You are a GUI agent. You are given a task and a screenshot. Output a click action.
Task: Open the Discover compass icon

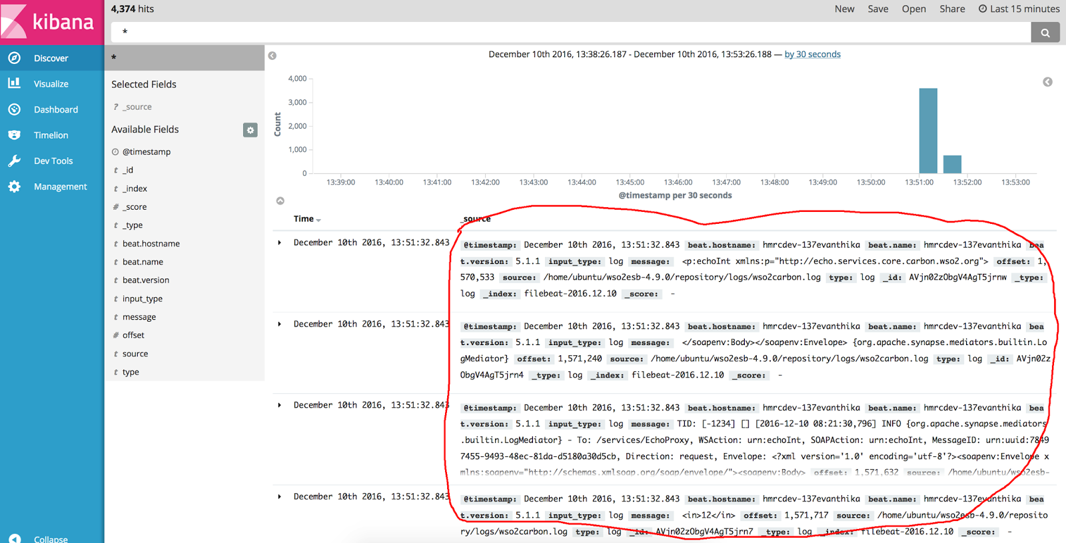click(x=15, y=58)
